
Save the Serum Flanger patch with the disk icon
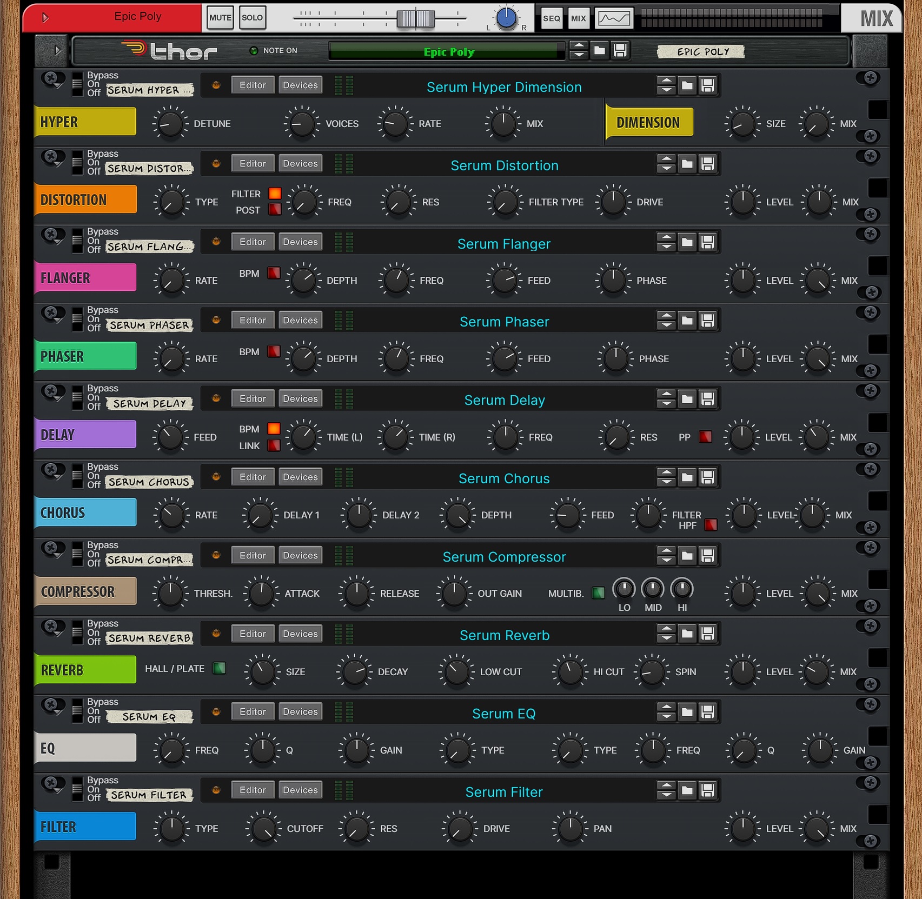pyautogui.click(x=707, y=242)
